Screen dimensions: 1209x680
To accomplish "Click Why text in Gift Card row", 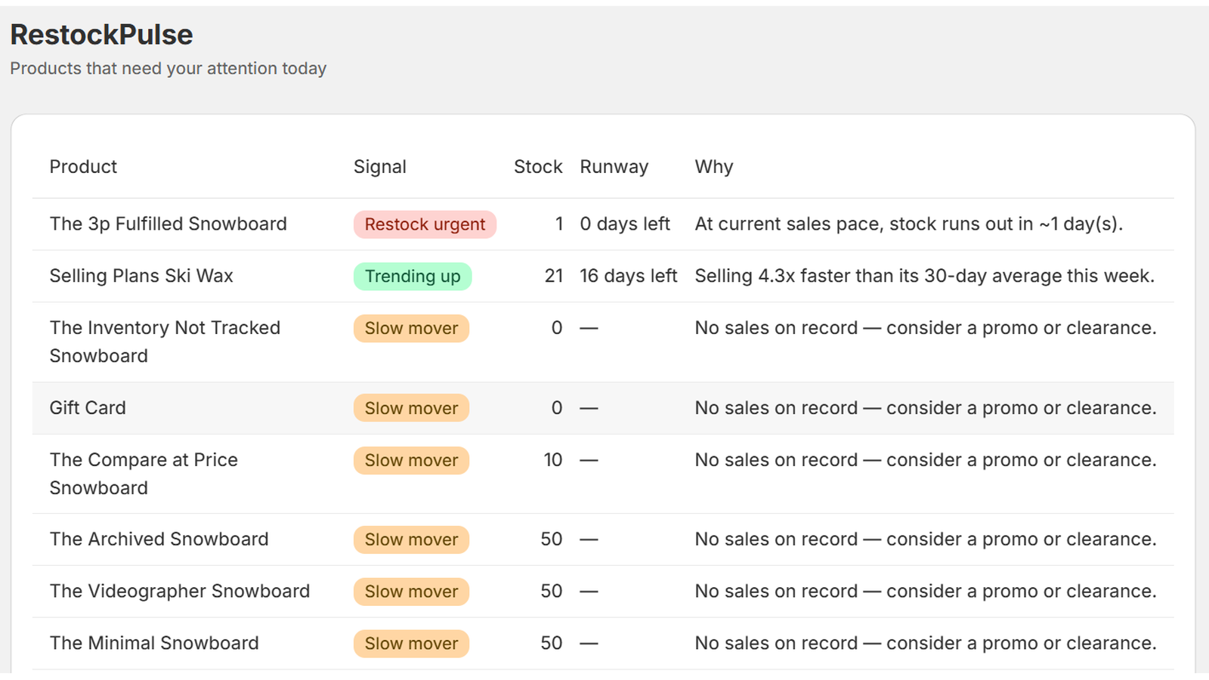I will (926, 408).
